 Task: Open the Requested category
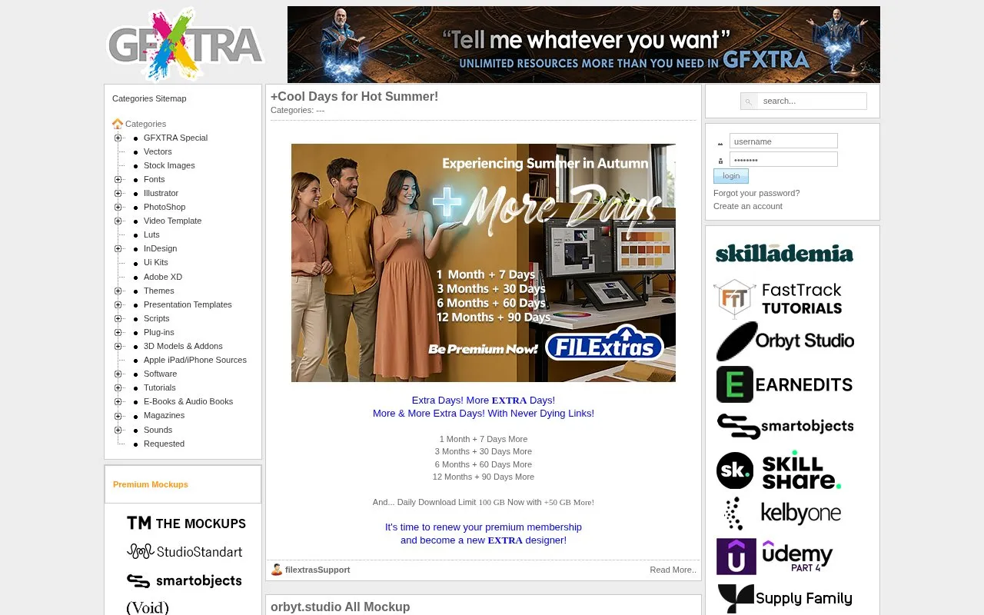[x=164, y=444]
